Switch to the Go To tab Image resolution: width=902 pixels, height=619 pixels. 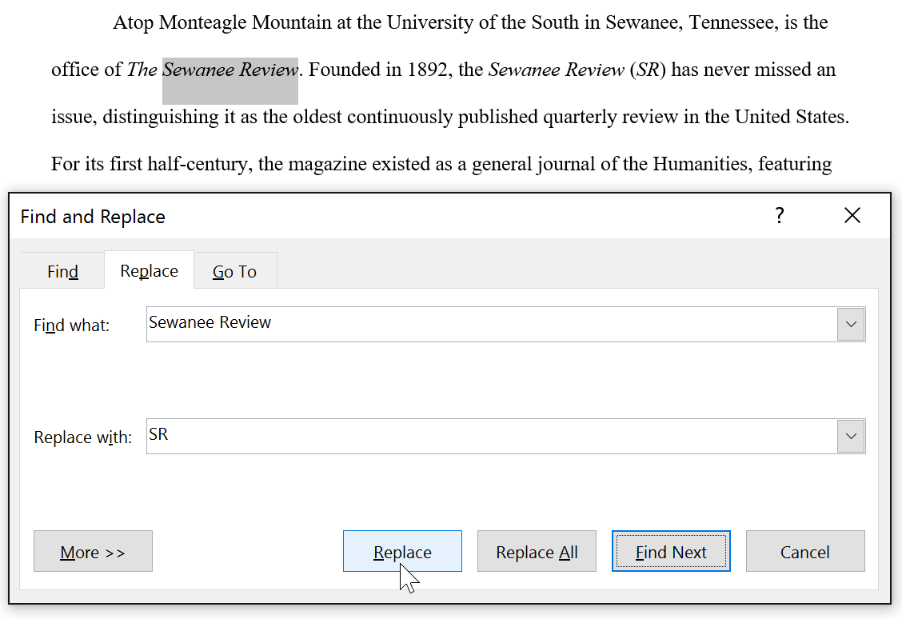(234, 270)
